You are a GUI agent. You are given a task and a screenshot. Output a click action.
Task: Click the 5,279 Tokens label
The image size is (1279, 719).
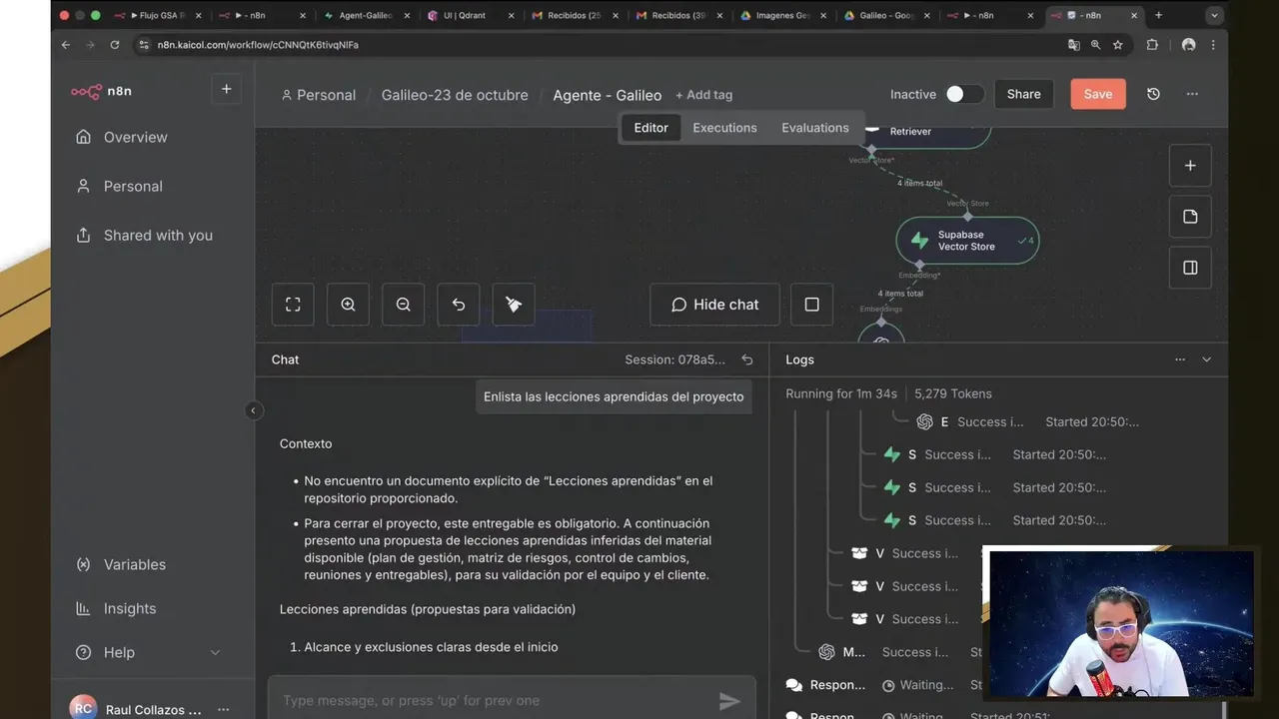tap(953, 393)
